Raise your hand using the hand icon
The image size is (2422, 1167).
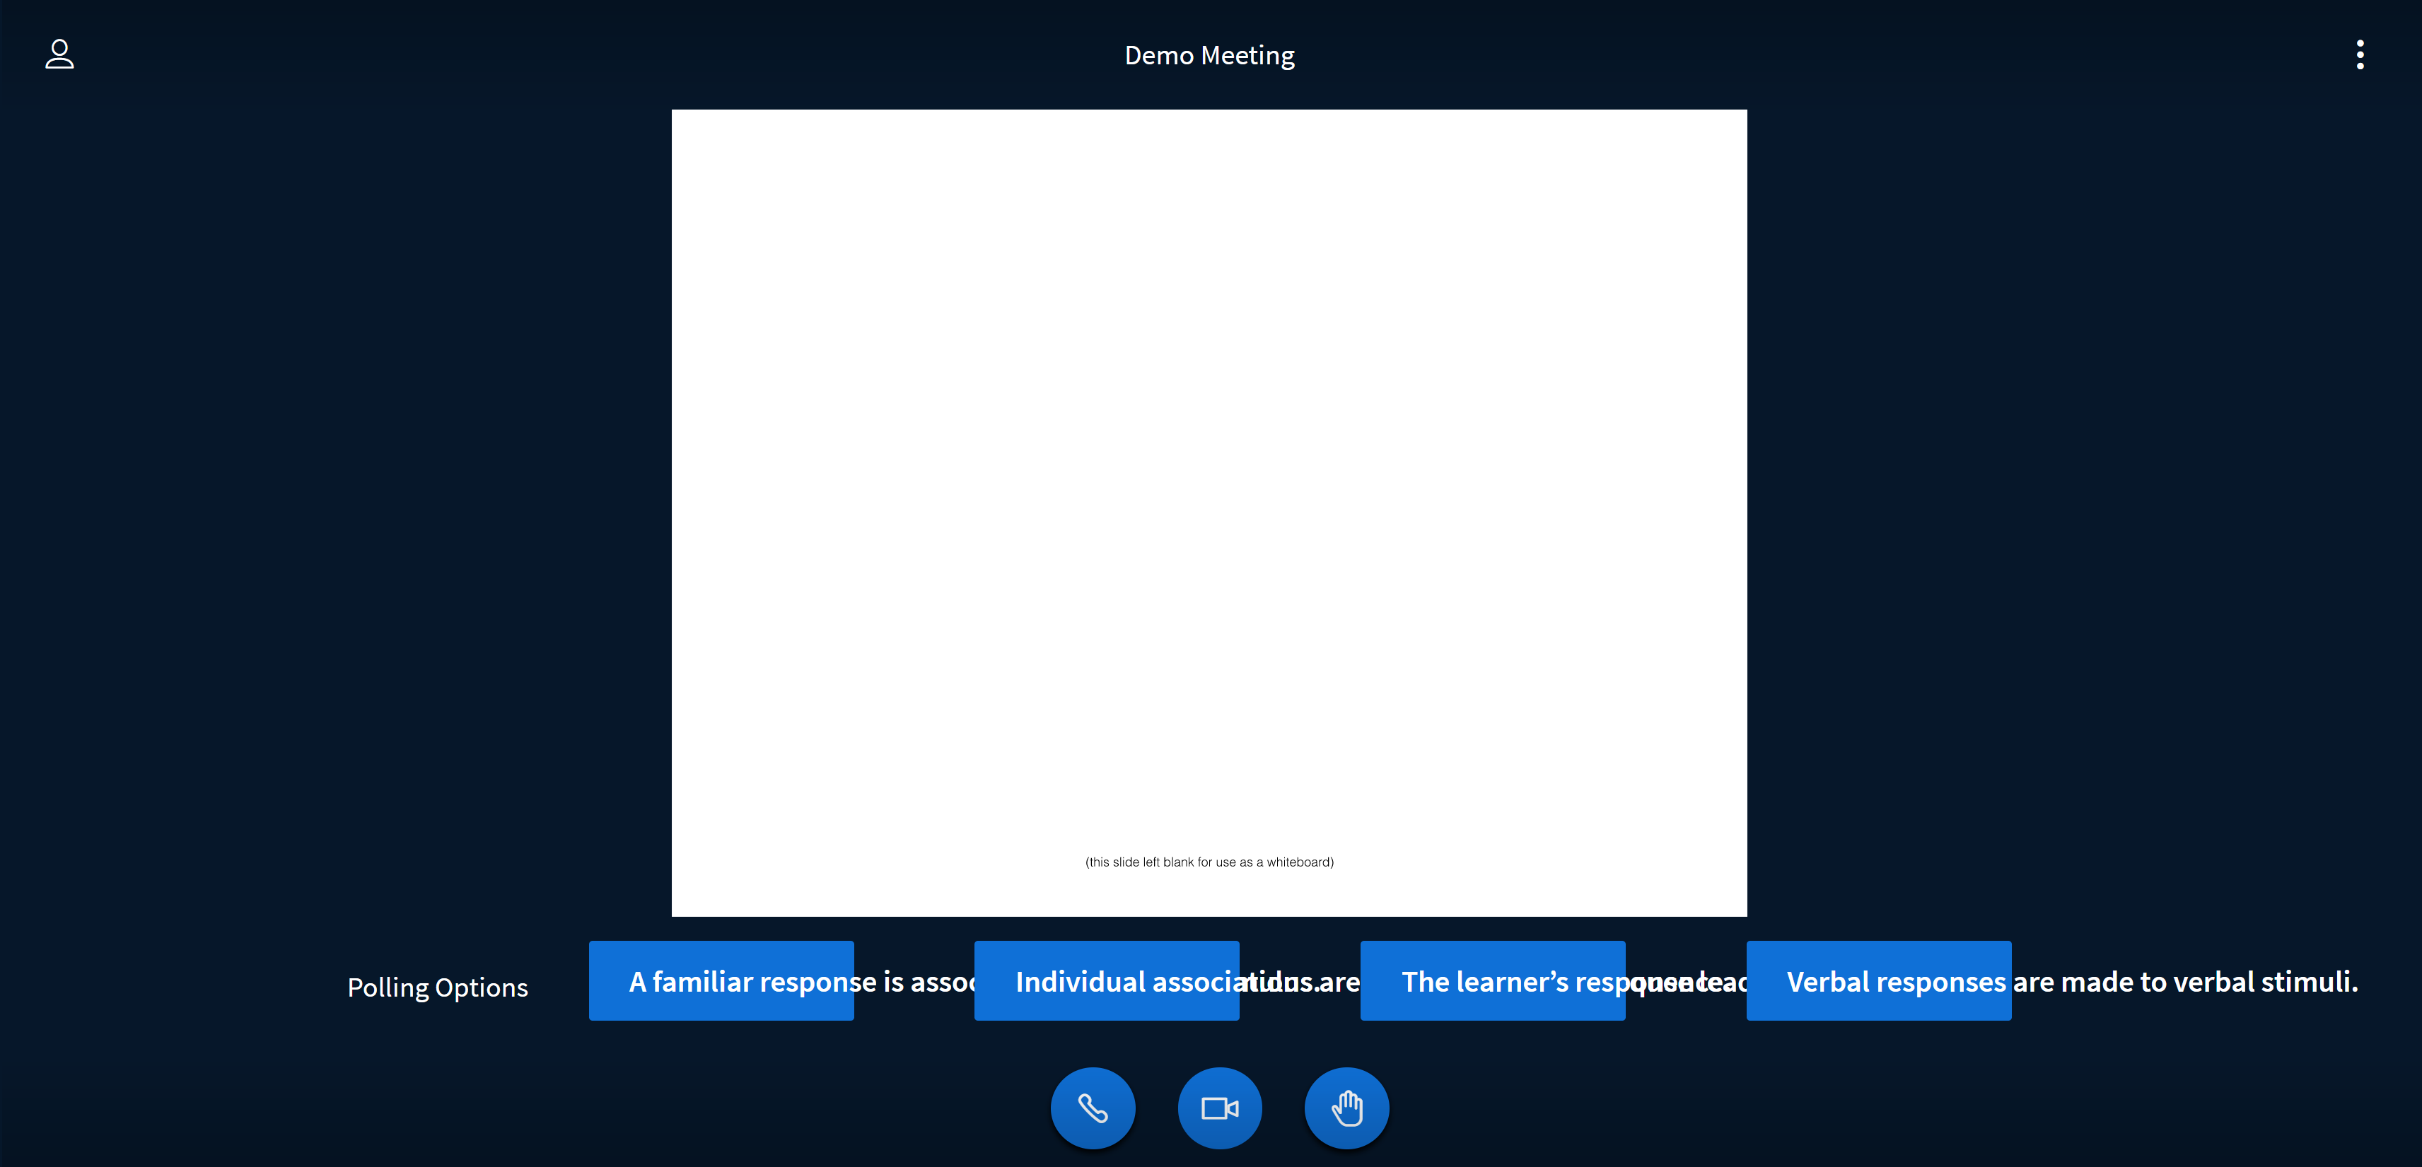(1346, 1108)
